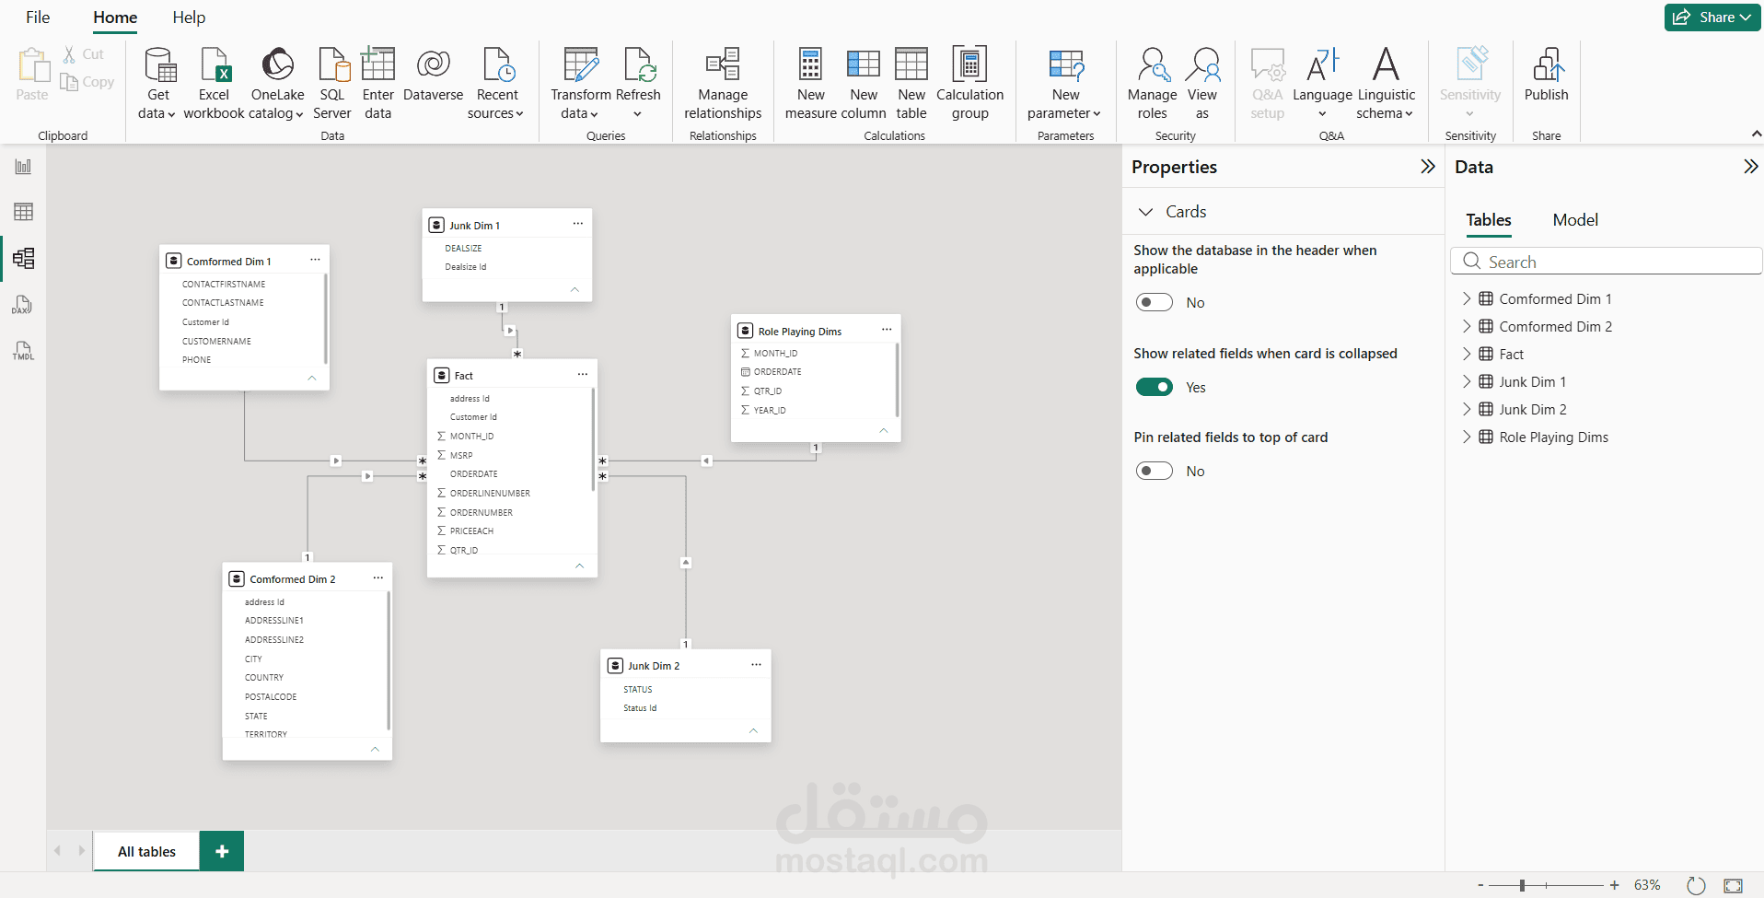Create a New table
Screen dimensions: 1764x898
pyautogui.click(x=911, y=84)
